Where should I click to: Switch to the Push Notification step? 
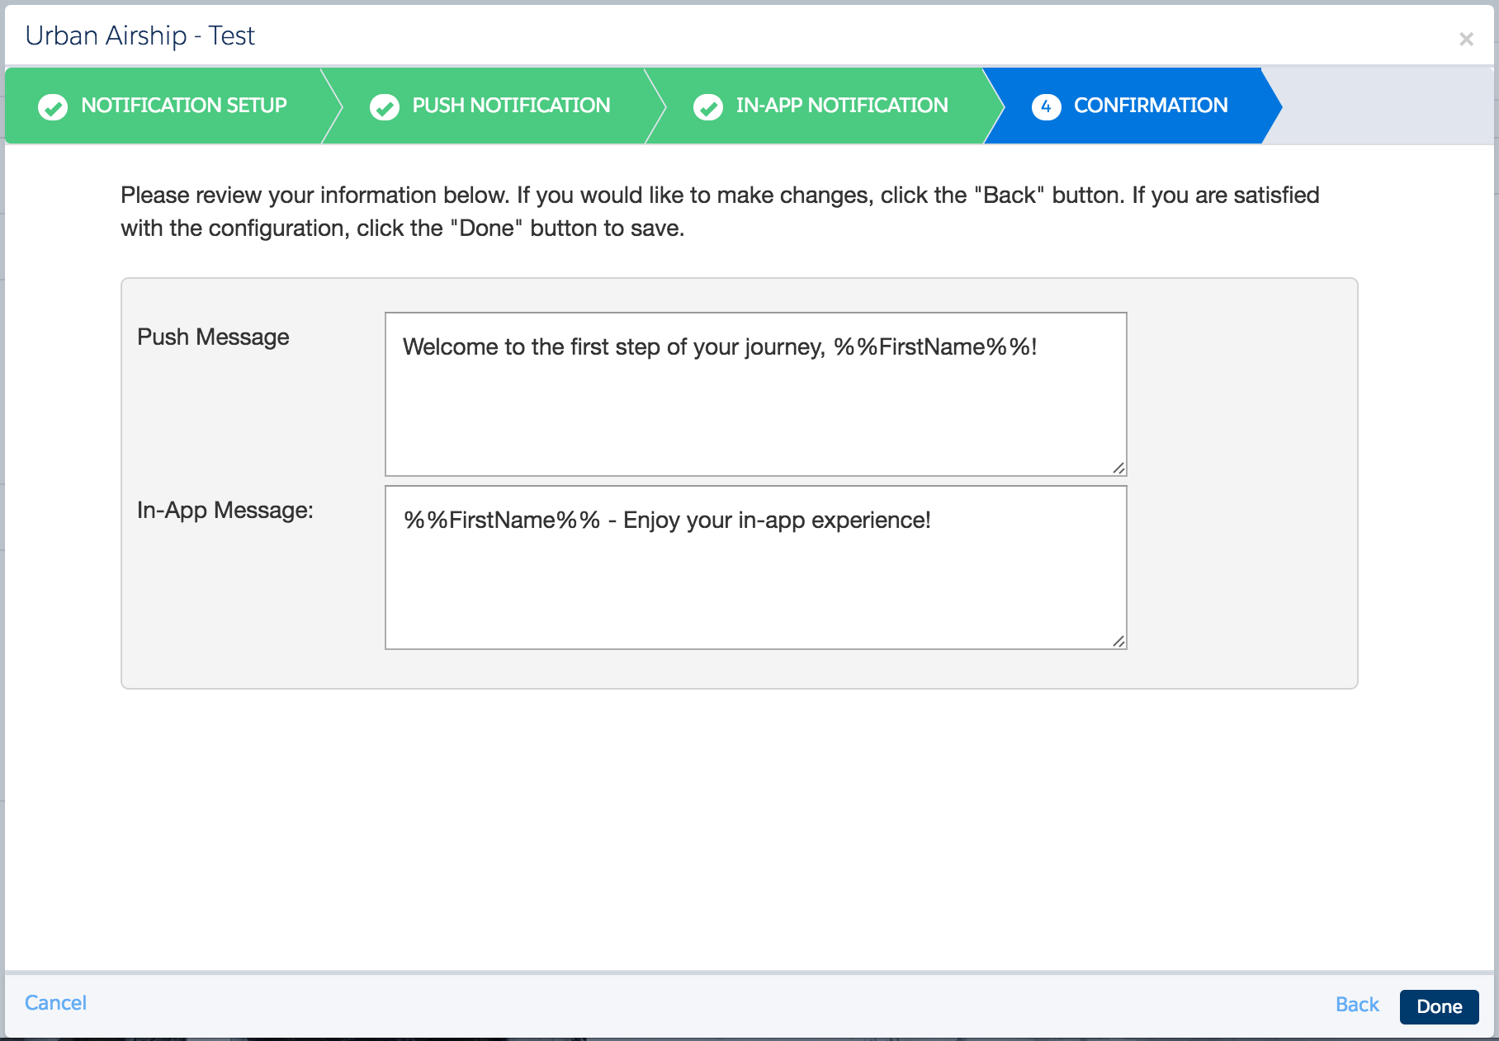click(x=510, y=106)
